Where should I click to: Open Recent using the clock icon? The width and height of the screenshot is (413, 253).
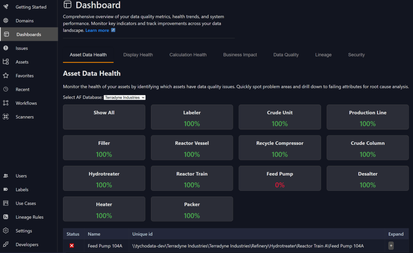(x=6, y=89)
